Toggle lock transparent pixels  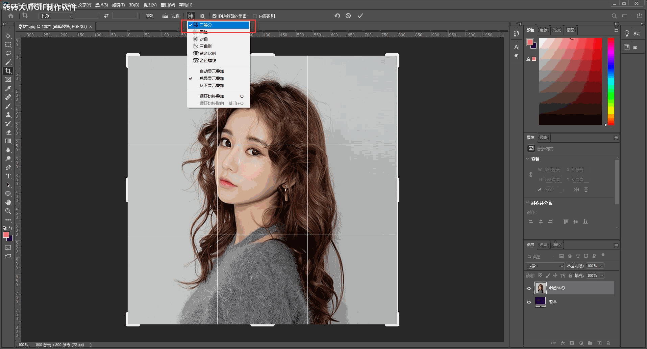540,275
